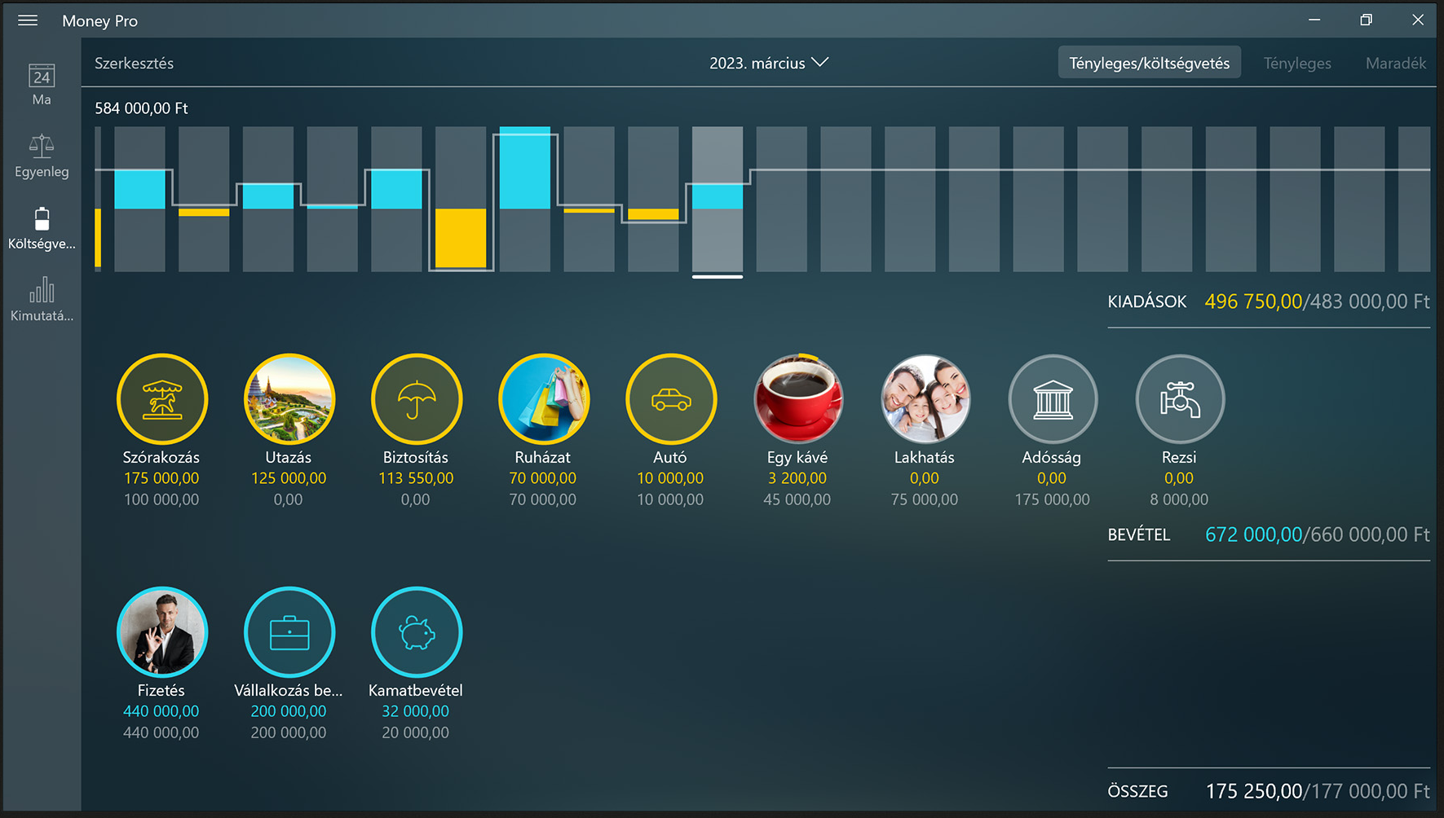Viewport: 1444px width, 818px height.
Task: Go to today's calendar view (Ma)
Action: [x=42, y=85]
